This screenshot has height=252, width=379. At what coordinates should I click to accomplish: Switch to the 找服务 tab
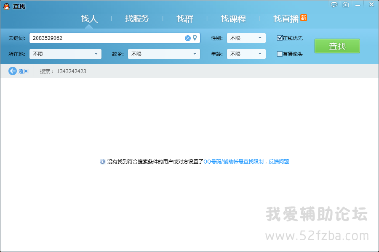(x=137, y=19)
